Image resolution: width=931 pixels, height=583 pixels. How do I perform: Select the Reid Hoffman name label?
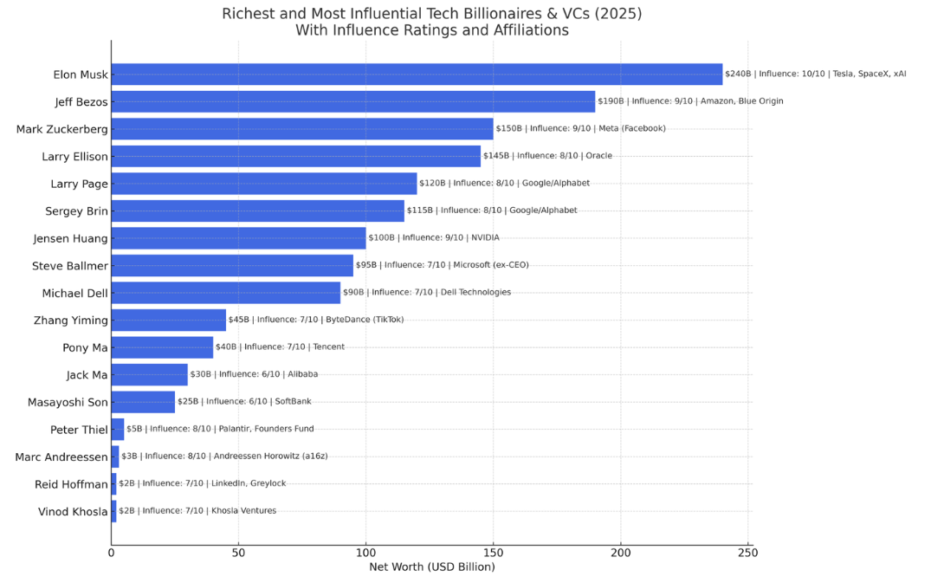71,484
